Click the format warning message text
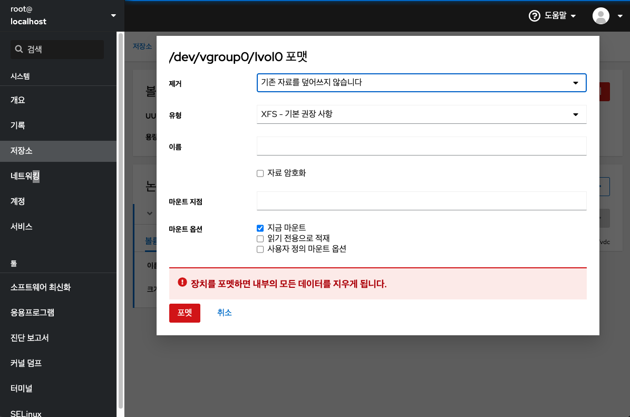Image resolution: width=630 pixels, height=417 pixels. (x=288, y=284)
